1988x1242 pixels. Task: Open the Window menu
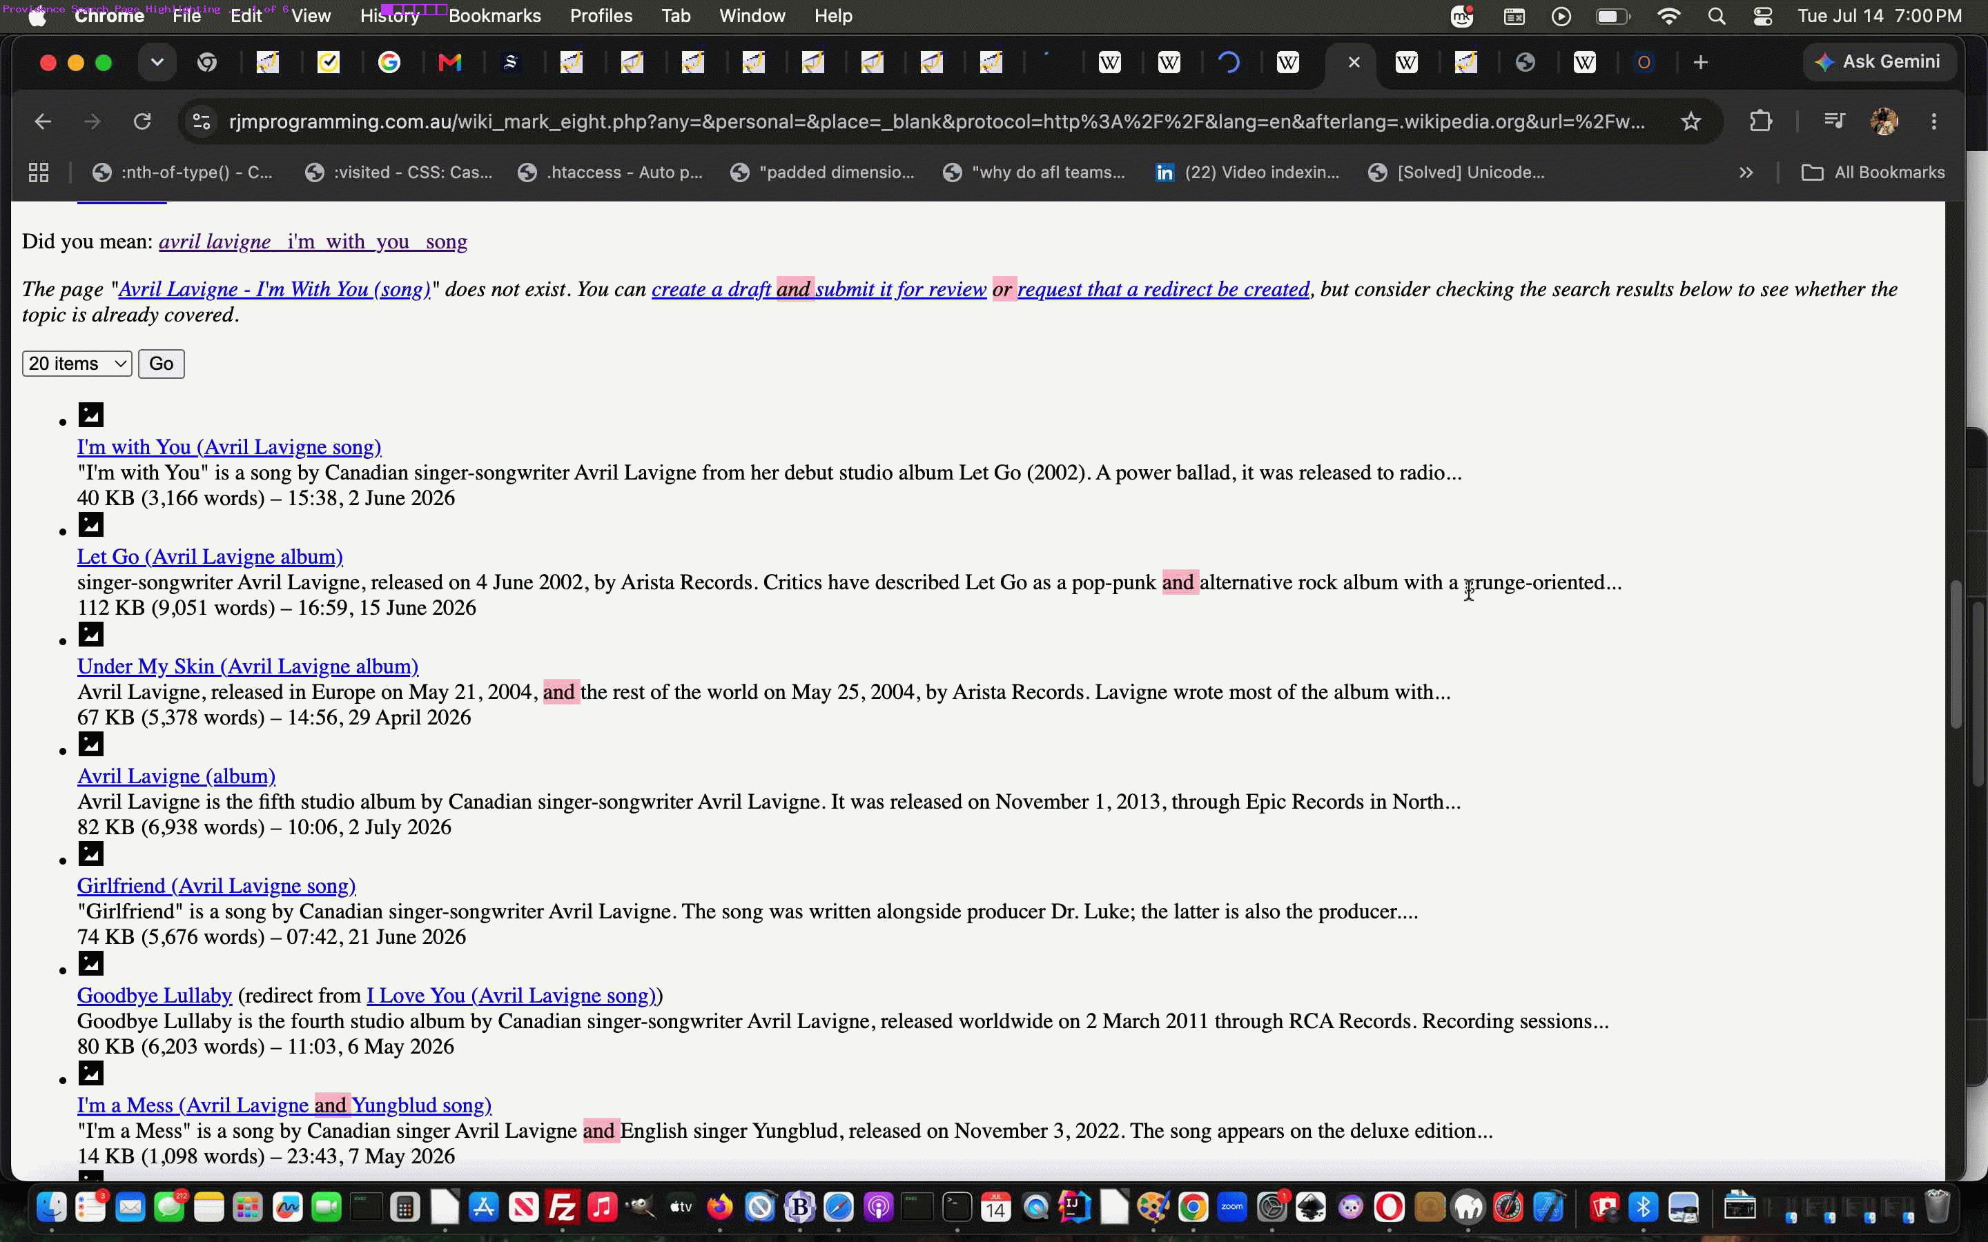click(752, 17)
